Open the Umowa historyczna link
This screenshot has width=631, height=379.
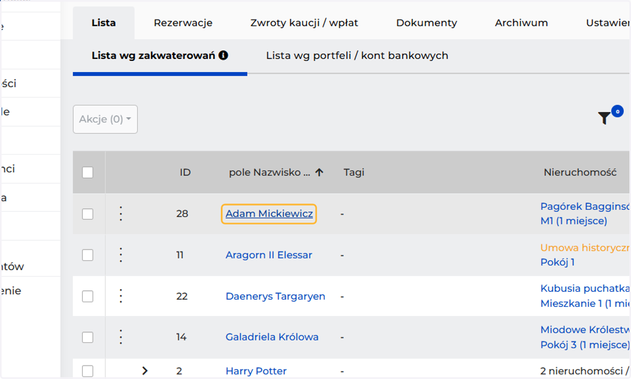point(585,248)
